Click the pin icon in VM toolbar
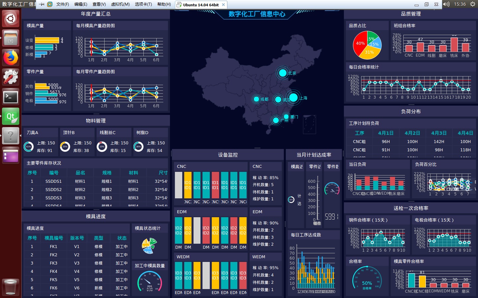The height and width of the screenshot is (298, 478). click(42, 4)
